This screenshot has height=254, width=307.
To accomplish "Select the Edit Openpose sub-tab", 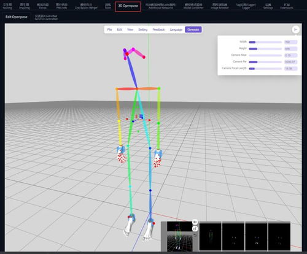I will (x=17, y=17).
